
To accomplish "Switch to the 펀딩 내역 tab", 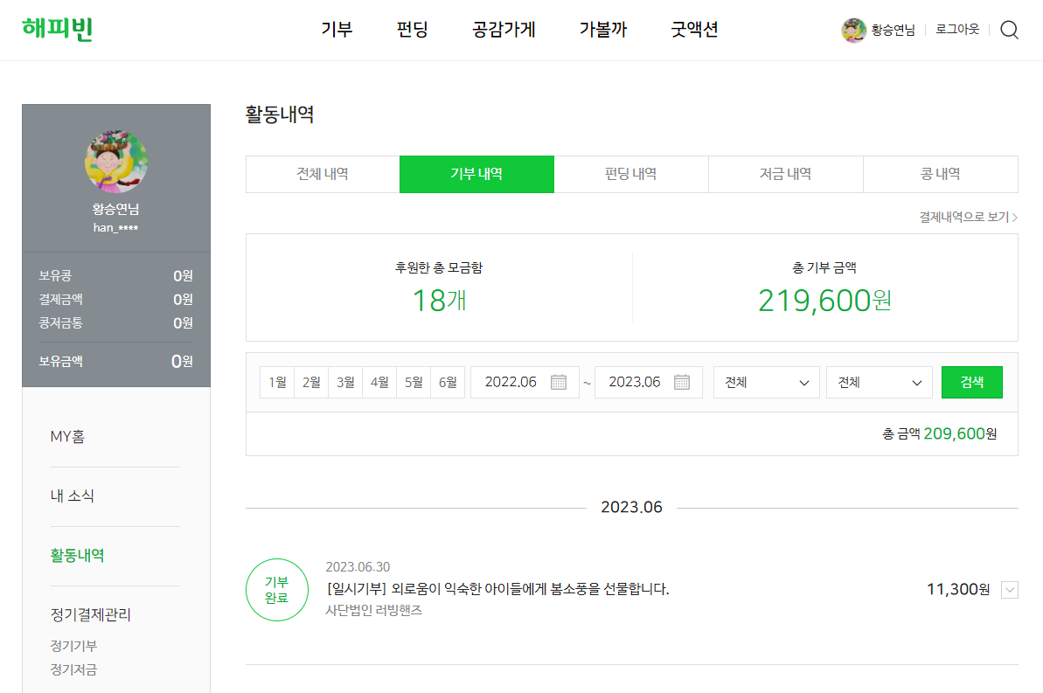I will tap(630, 174).
